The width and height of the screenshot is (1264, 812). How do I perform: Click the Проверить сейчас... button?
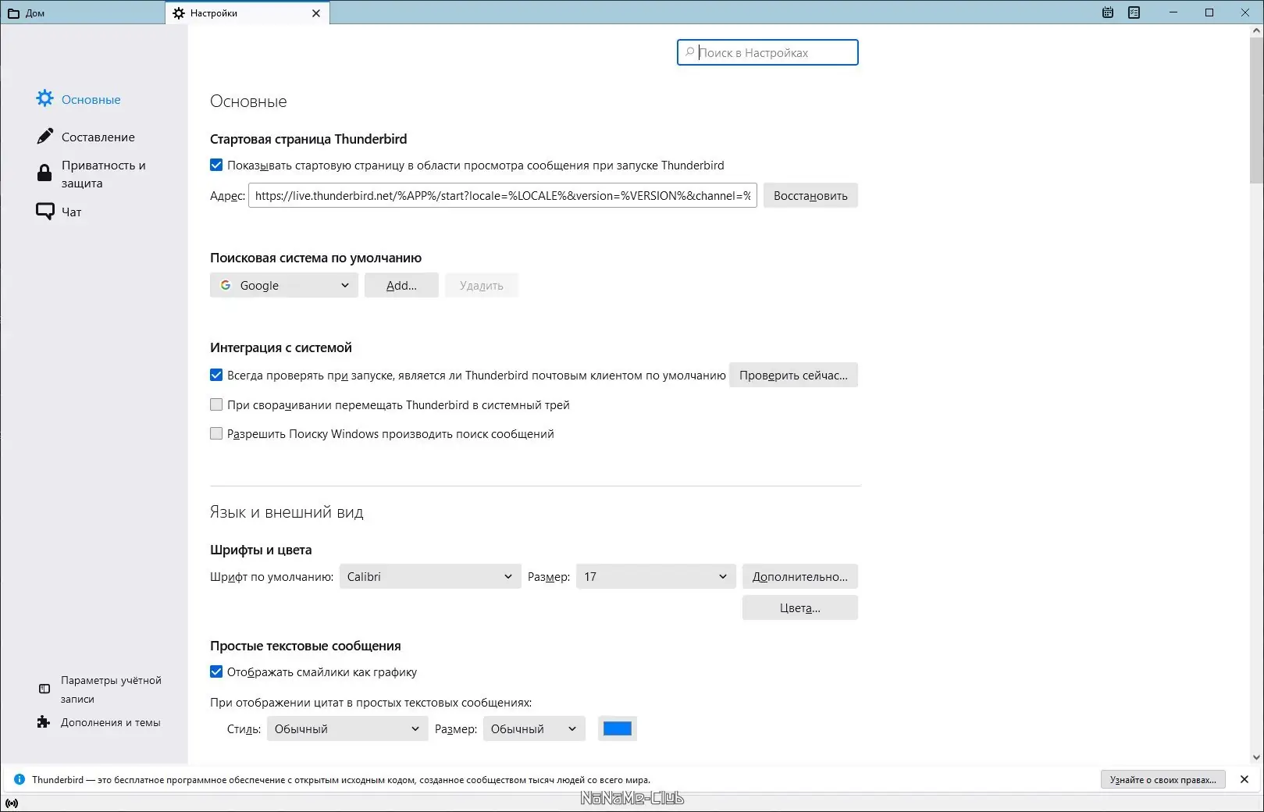(793, 375)
